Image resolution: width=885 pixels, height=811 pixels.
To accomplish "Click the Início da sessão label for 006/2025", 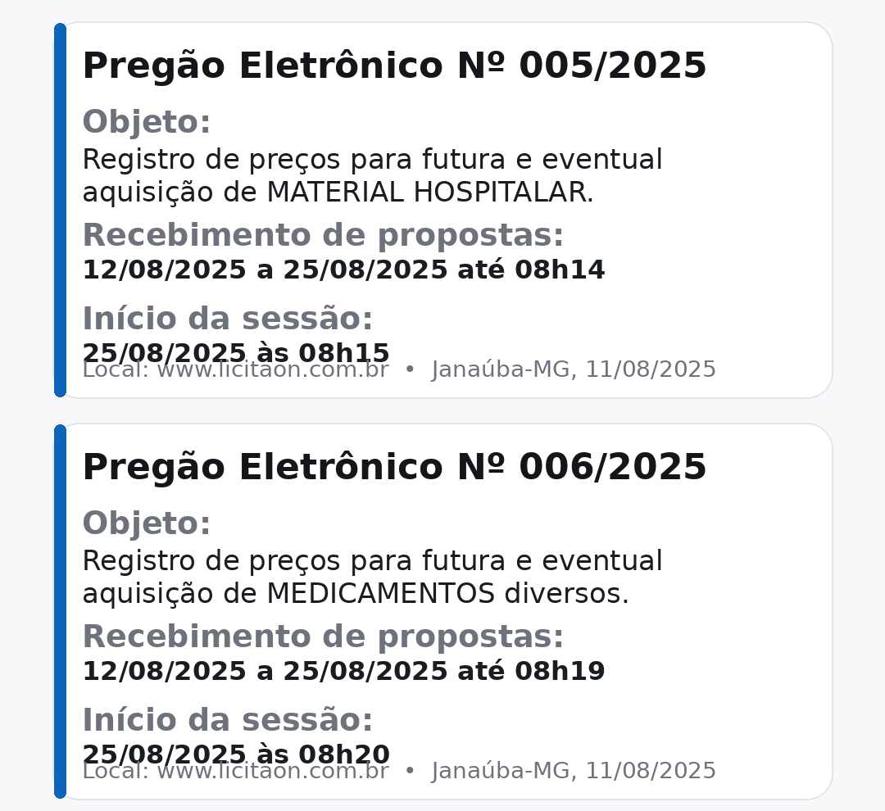I will [228, 720].
